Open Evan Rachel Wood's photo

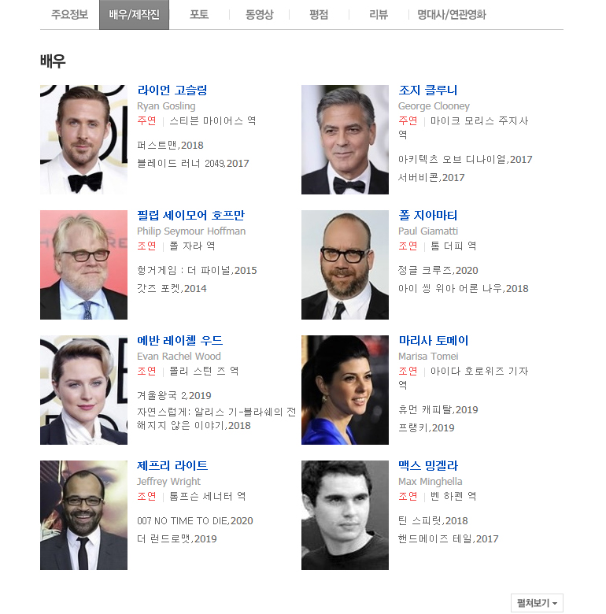tap(83, 390)
